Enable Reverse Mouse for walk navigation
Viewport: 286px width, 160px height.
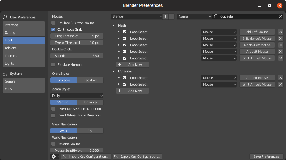(53, 144)
